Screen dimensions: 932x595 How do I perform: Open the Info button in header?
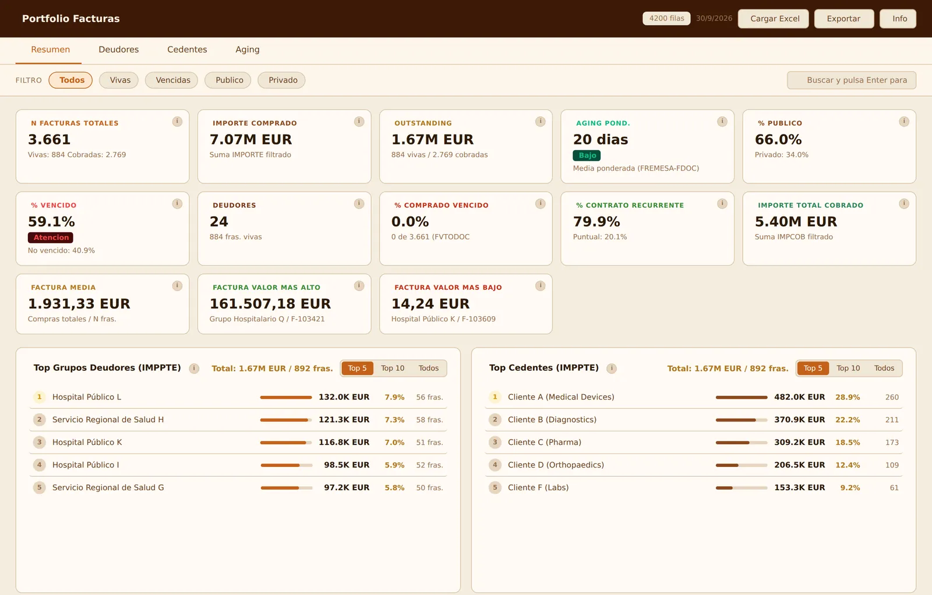point(898,19)
